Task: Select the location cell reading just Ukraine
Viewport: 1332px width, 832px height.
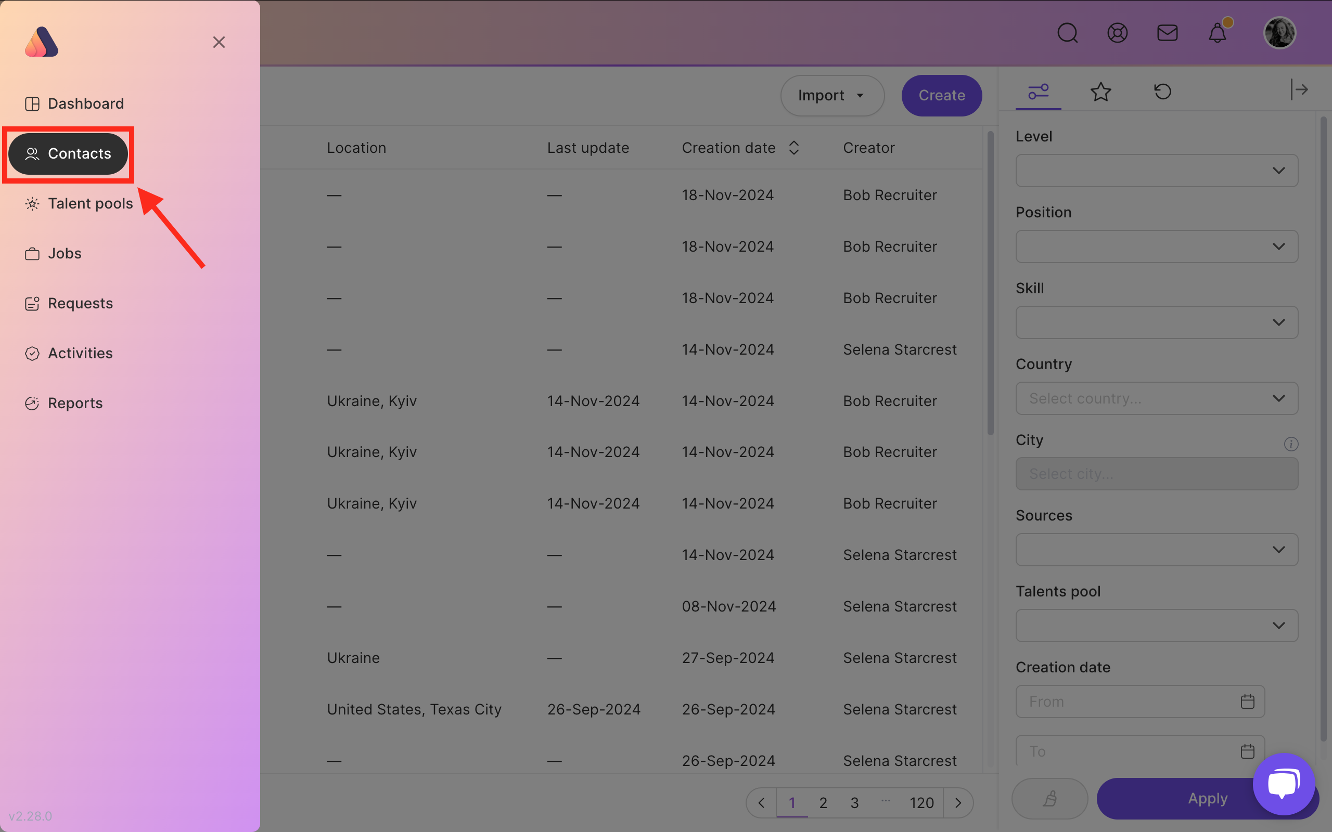Action: (x=353, y=658)
